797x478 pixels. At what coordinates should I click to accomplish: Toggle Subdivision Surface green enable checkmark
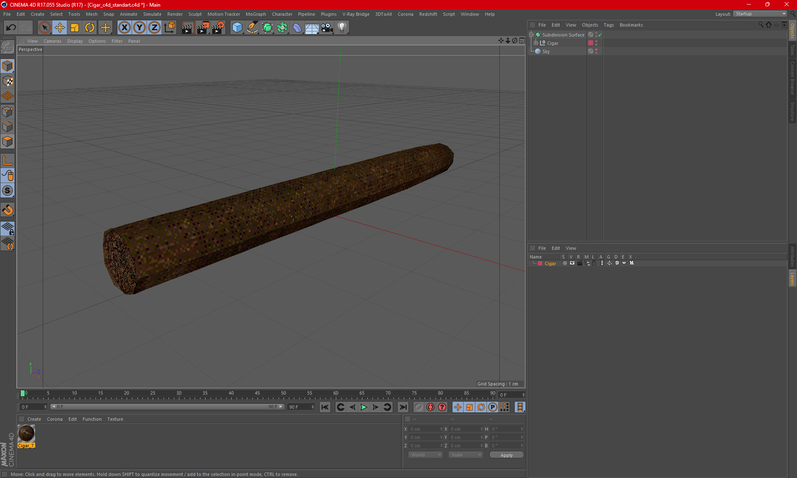coord(600,35)
